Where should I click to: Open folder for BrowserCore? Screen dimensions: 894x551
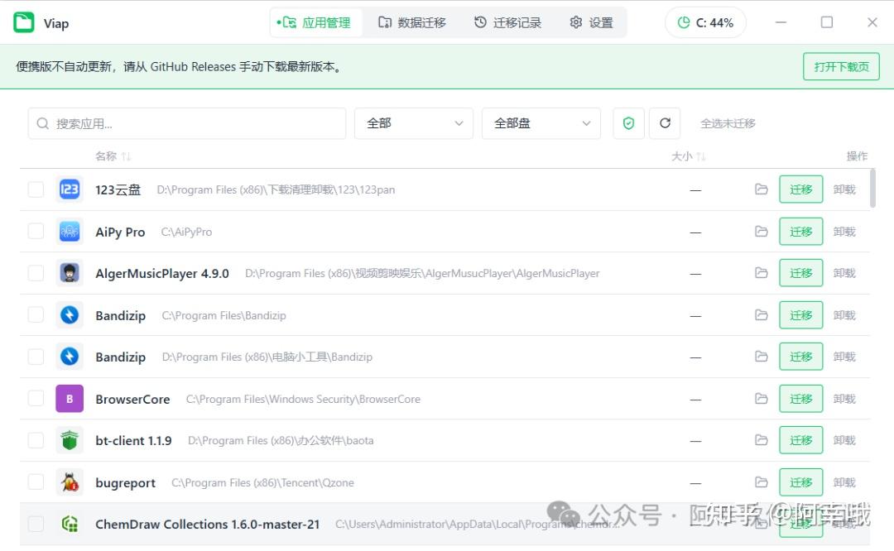point(762,398)
